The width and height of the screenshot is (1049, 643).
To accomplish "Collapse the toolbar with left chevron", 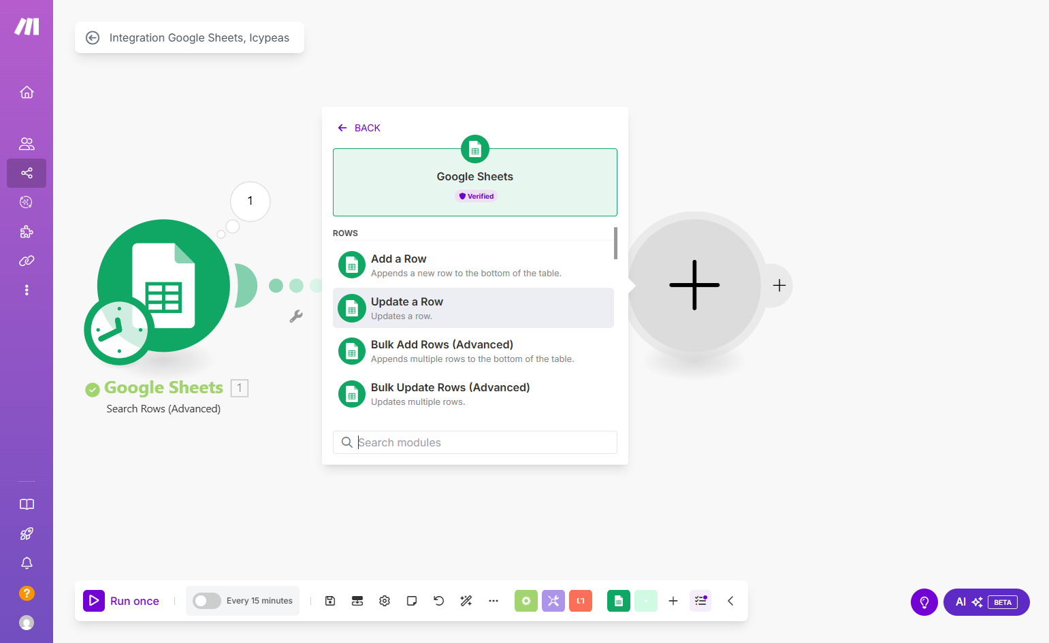I will pyautogui.click(x=730, y=601).
